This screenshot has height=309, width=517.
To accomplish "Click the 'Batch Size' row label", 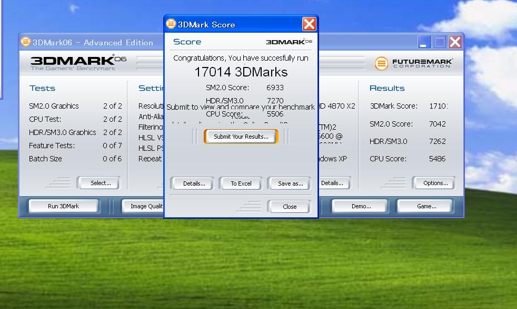I will [x=45, y=159].
